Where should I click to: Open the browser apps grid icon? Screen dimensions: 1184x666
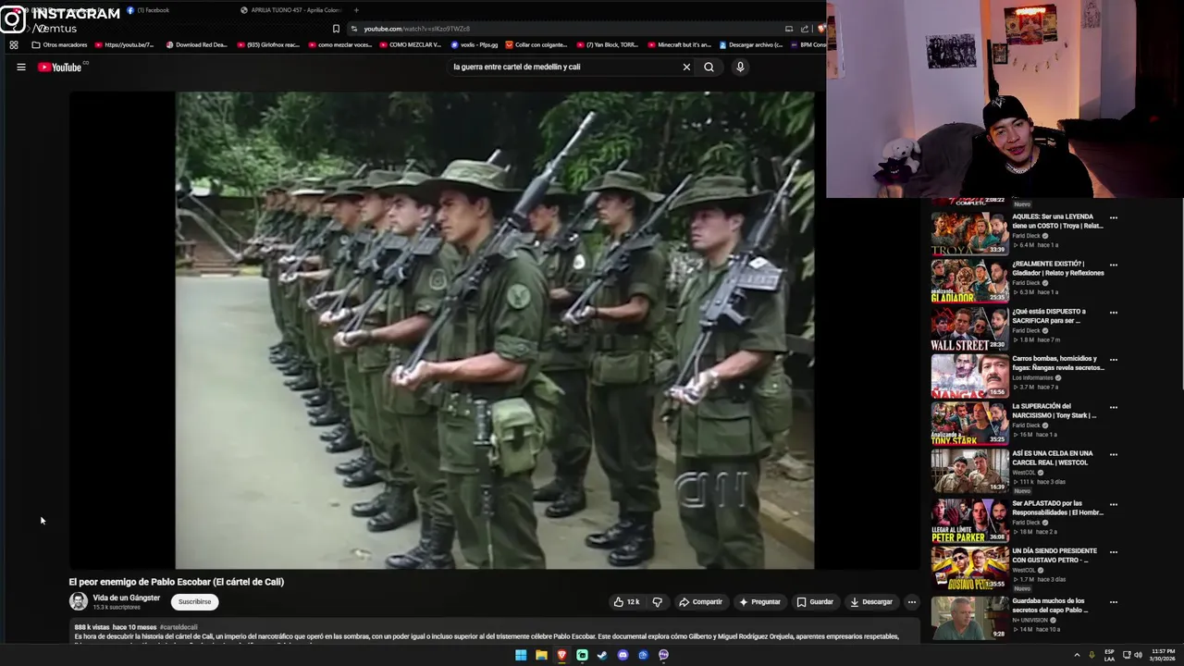13,44
